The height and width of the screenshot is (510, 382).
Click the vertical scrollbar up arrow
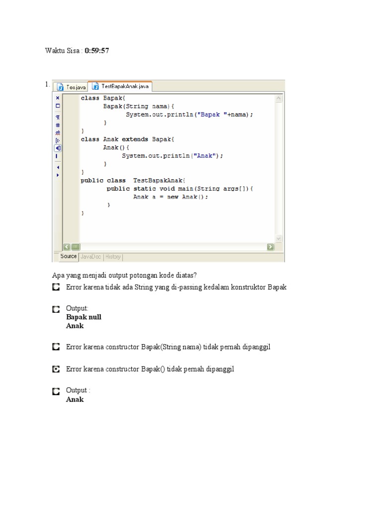click(279, 99)
